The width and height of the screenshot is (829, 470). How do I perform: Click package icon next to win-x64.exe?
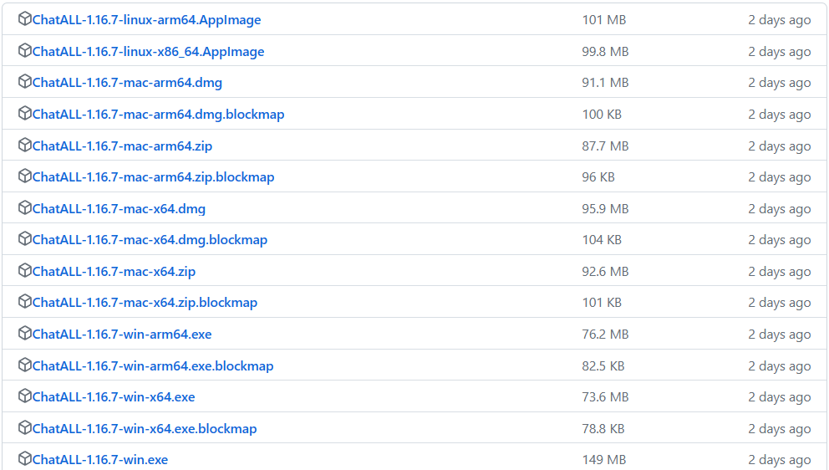tap(25, 396)
